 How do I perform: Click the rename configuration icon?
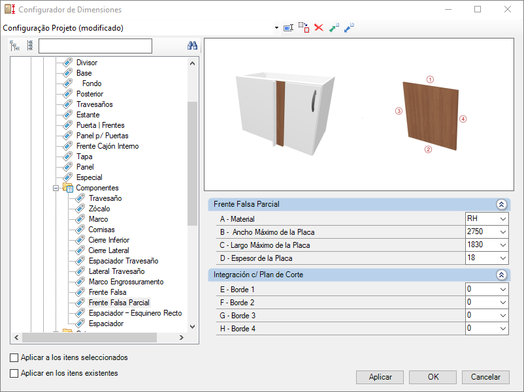pyautogui.click(x=288, y=27)
